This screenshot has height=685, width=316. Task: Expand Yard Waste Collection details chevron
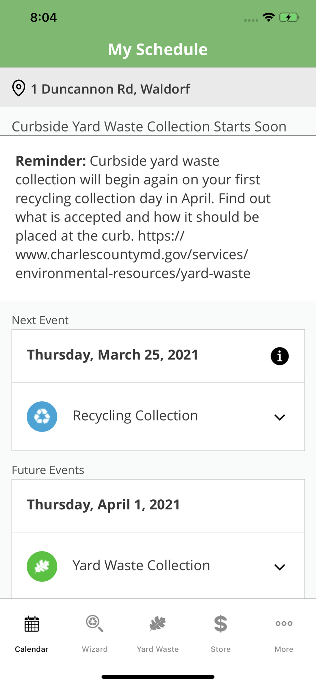[x=279, y=567]
